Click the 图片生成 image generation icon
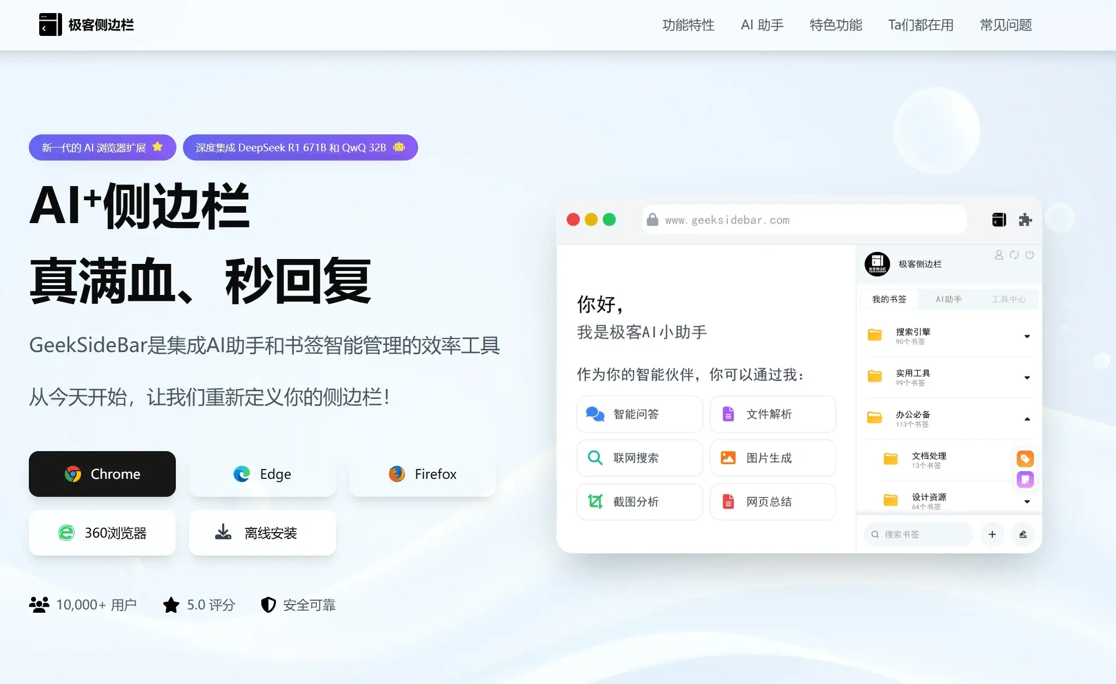The width and height of the screenshot is (1116, 684). coord(730,458)
